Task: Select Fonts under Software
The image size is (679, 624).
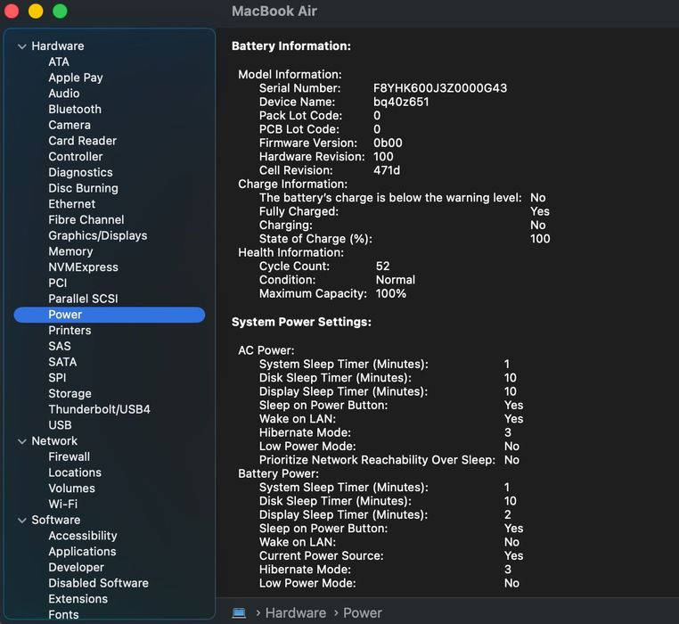Action: pos(63,615)
